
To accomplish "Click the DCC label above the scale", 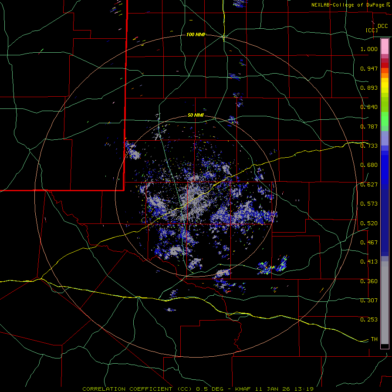I will pyautogui.click(x=382, y=26).
